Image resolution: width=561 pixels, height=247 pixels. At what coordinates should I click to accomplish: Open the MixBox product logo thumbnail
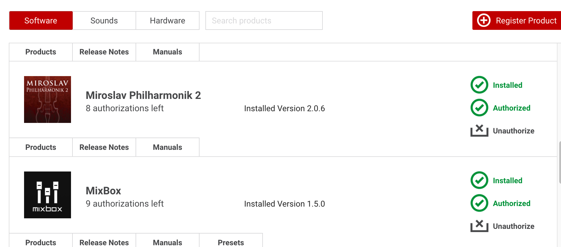pos(48,195)
